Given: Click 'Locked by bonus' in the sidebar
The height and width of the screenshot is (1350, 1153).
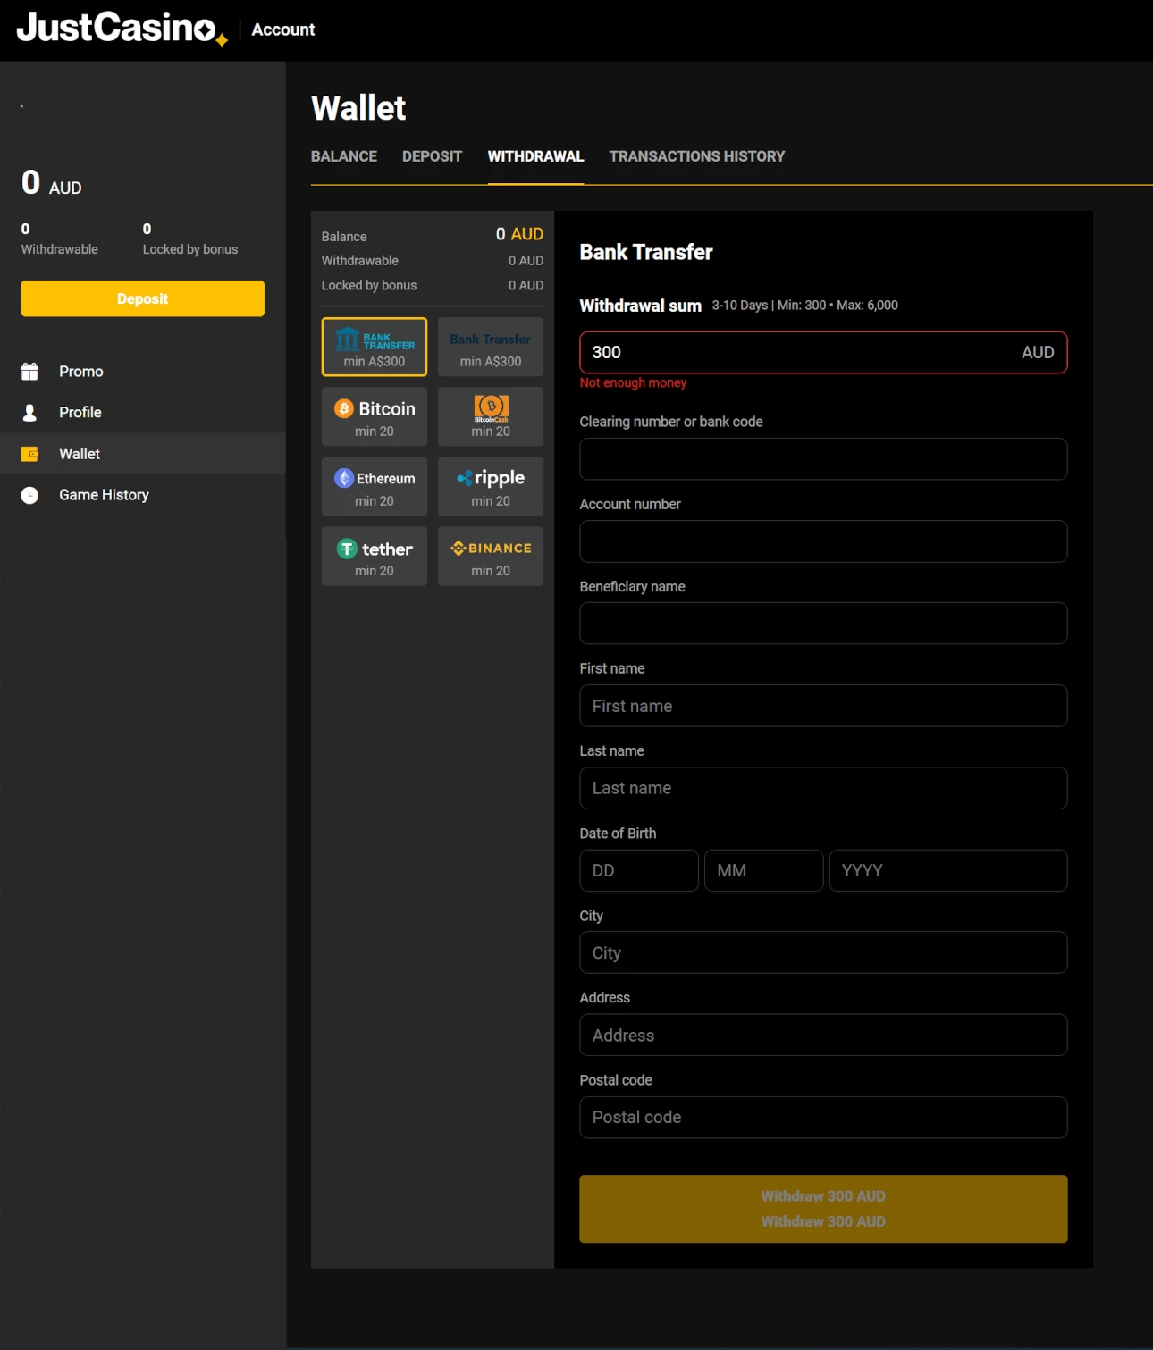Looking at the screenshot, I should (x=190, y=249).
